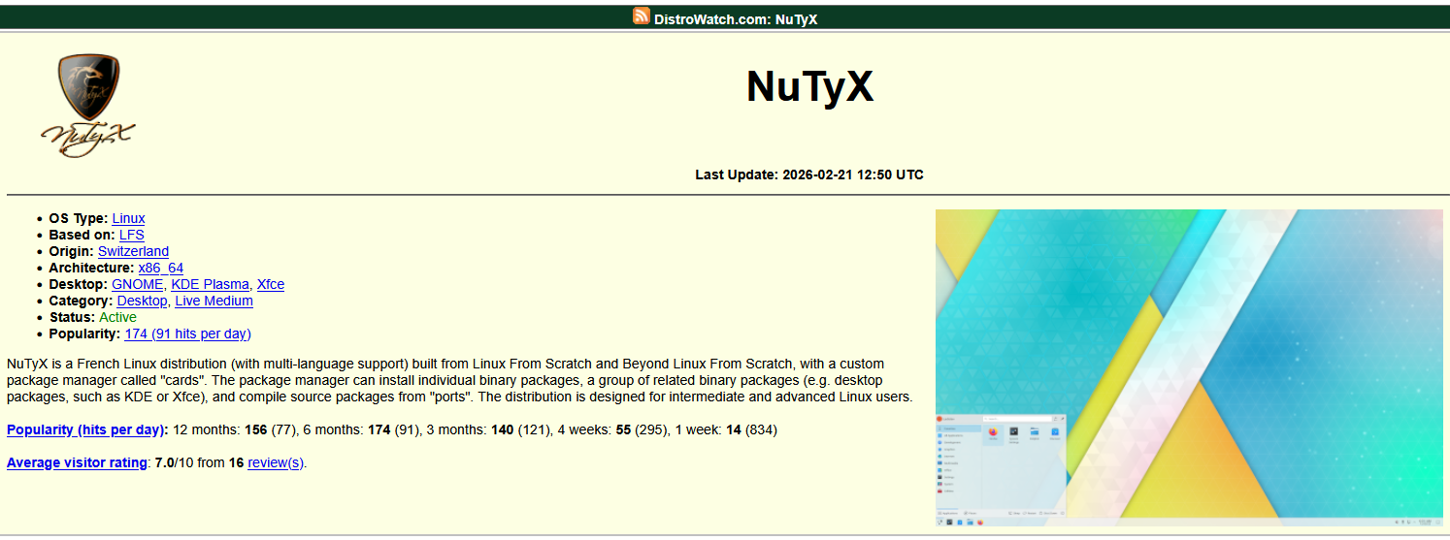Viewport: 1450px width, 540px height.
Task: Open the review(s) link
Action: click(276, 462)
